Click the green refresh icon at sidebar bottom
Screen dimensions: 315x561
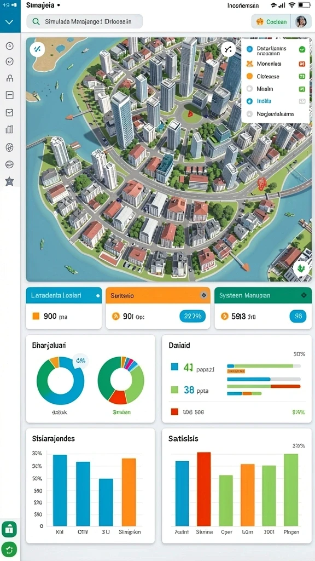(x=9, y=549)
